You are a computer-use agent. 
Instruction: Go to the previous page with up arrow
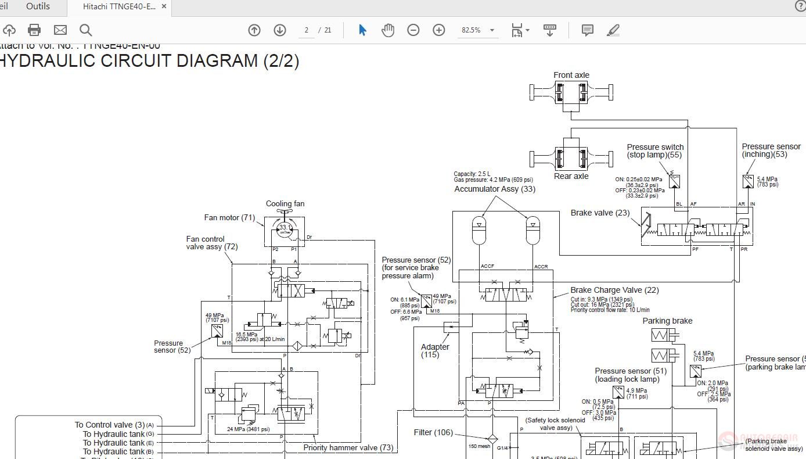pyautogui.click(x=254, y=30)
